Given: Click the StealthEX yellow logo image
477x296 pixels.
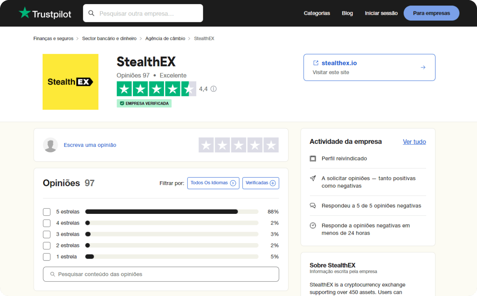Looking at the screenshot, I should pyautogui.click(x=70, y=82).
